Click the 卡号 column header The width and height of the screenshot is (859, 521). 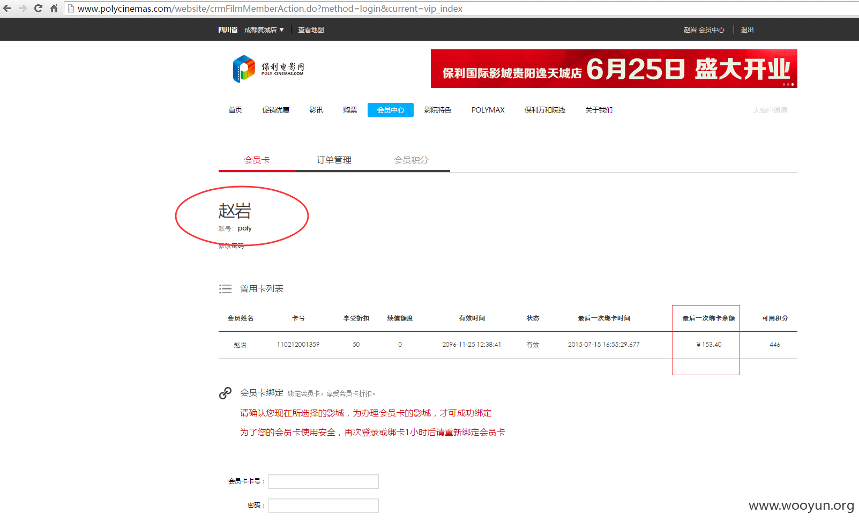tap(298, 318)
